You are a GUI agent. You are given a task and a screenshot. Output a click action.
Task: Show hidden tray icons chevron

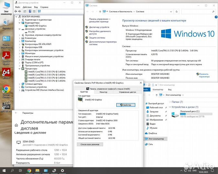(181, 171)
